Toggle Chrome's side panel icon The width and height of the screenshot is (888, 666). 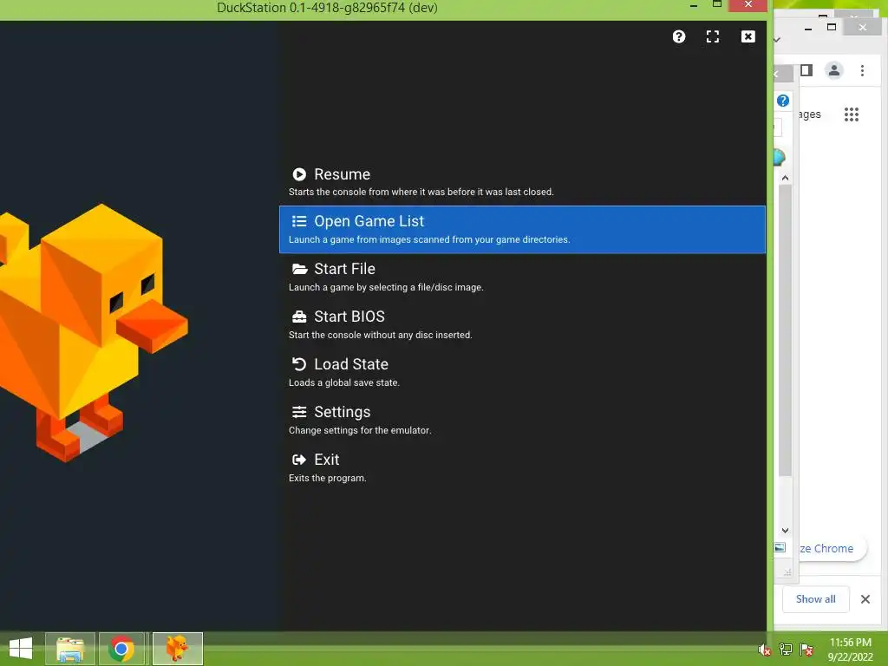(x=806, y=70)
